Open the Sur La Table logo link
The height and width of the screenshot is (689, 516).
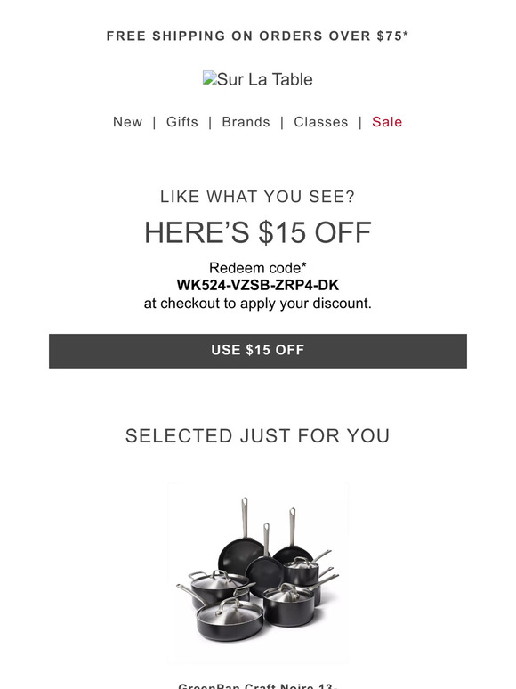(258, 79)
